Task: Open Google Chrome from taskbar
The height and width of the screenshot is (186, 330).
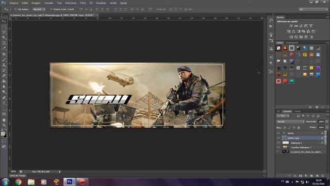Action: (x=19, y=182)
